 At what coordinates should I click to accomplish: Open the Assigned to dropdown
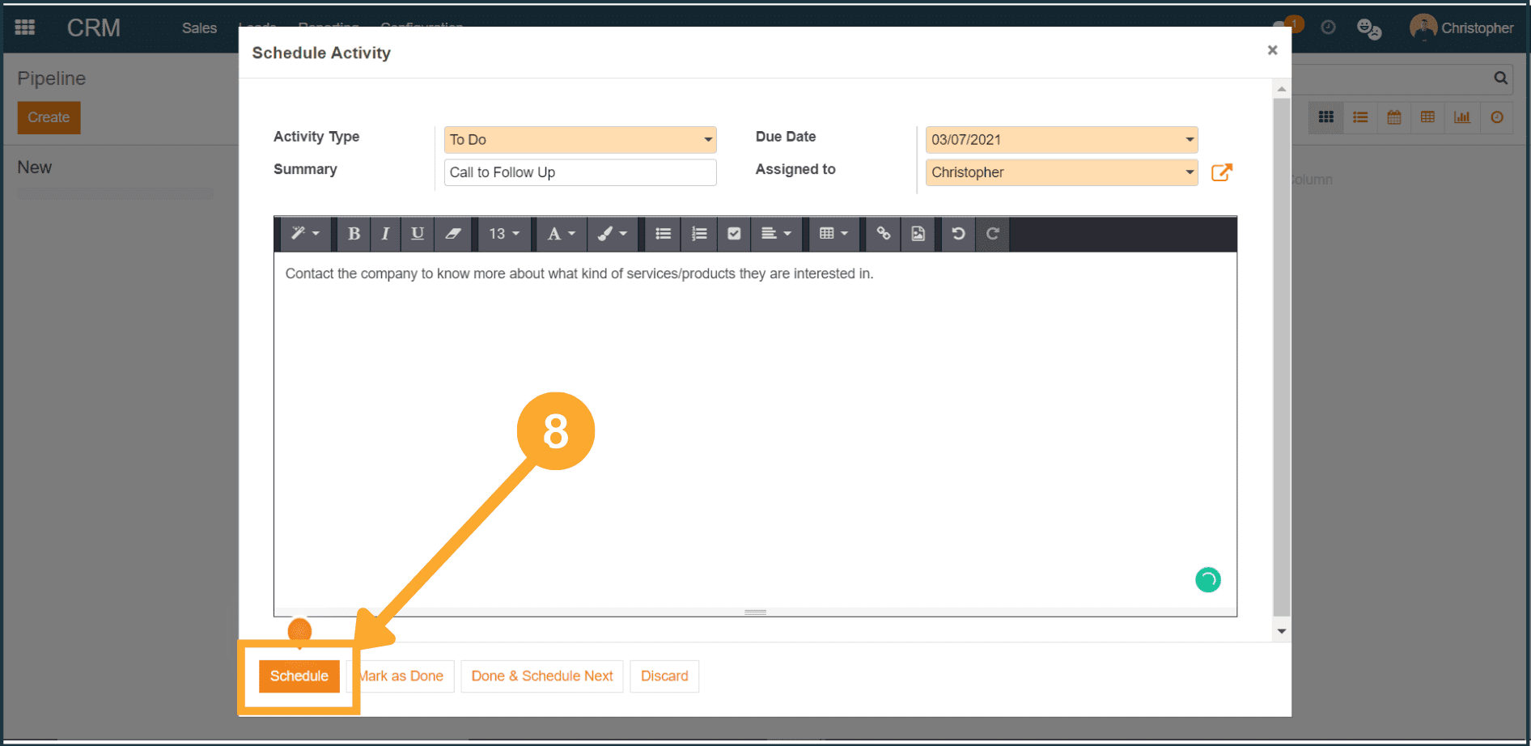[1061, 172]
